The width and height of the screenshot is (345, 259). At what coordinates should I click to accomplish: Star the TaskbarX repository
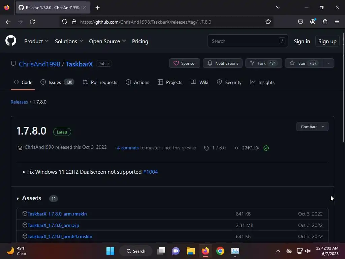pos(304,63)
